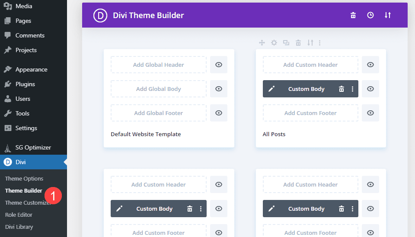Open bottom-left Custom Body three-dot menu
This screenshot has width=415, height=237.
pos(201,209)
